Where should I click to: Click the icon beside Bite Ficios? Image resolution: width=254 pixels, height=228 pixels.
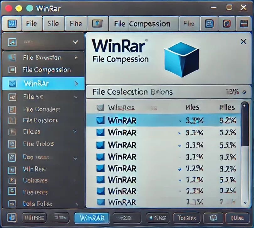pos(12,144)
